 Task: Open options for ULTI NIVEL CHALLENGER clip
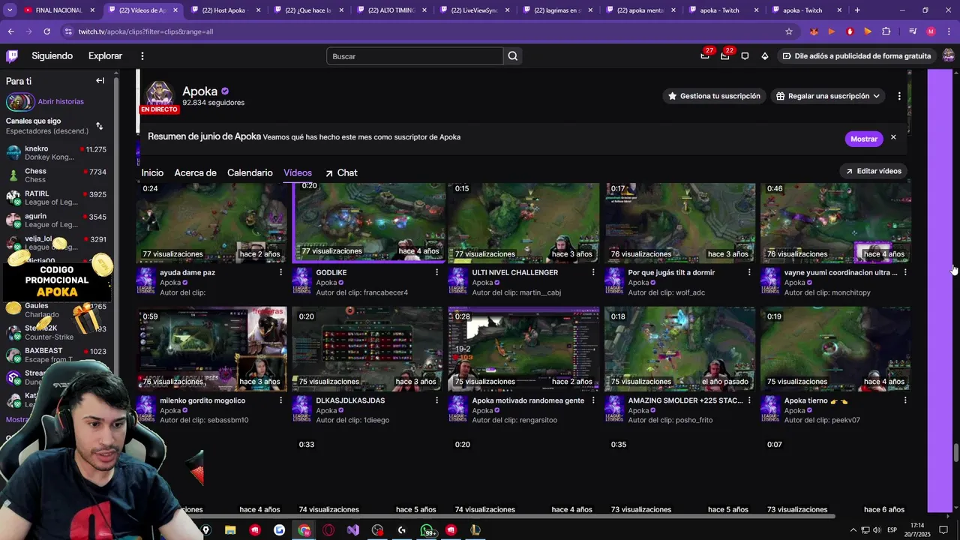click(x=593, y=272)
